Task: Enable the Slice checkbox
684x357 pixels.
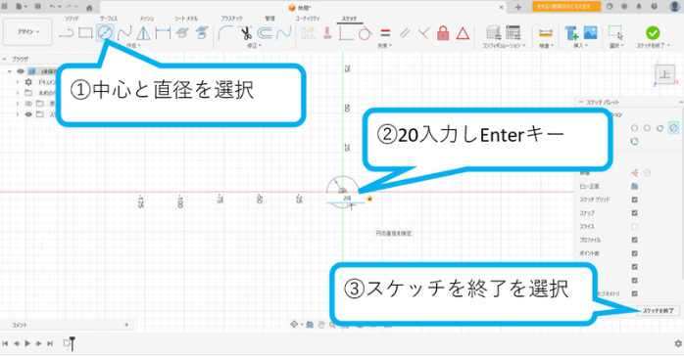Action: click(x=634, y=227)
